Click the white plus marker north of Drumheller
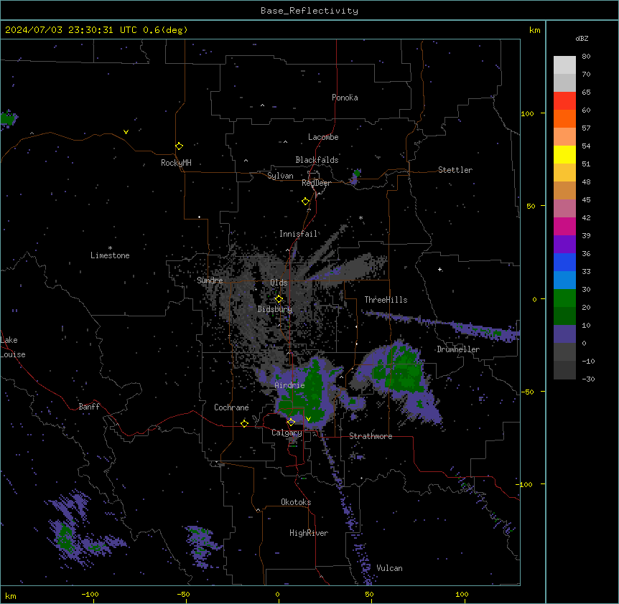 (x=439, y=269)
